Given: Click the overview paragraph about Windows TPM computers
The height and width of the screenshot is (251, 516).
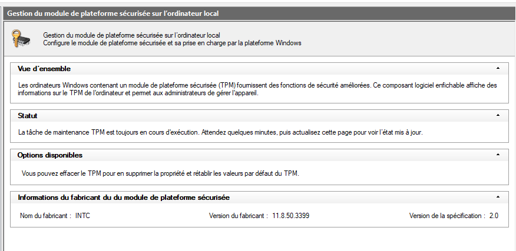Looking at the screenshot, I should point(257,89).
